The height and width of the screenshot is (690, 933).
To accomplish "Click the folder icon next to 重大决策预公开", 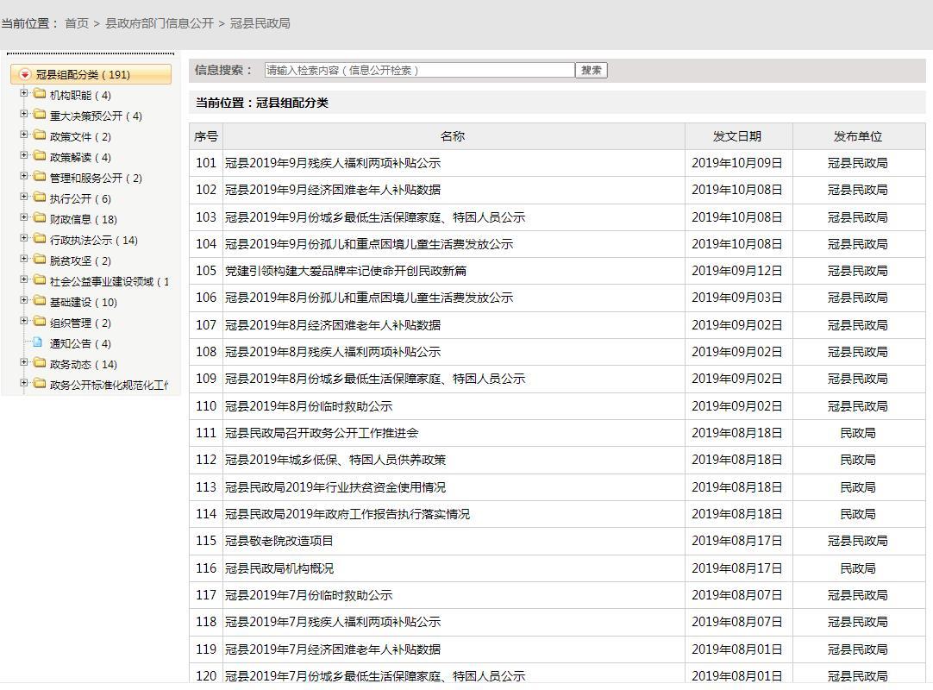I will [40, 115].
